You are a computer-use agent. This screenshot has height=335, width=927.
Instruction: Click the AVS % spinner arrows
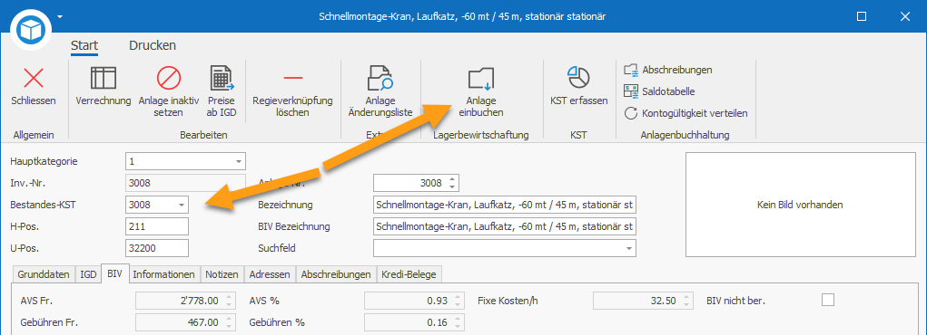(459, 301)
